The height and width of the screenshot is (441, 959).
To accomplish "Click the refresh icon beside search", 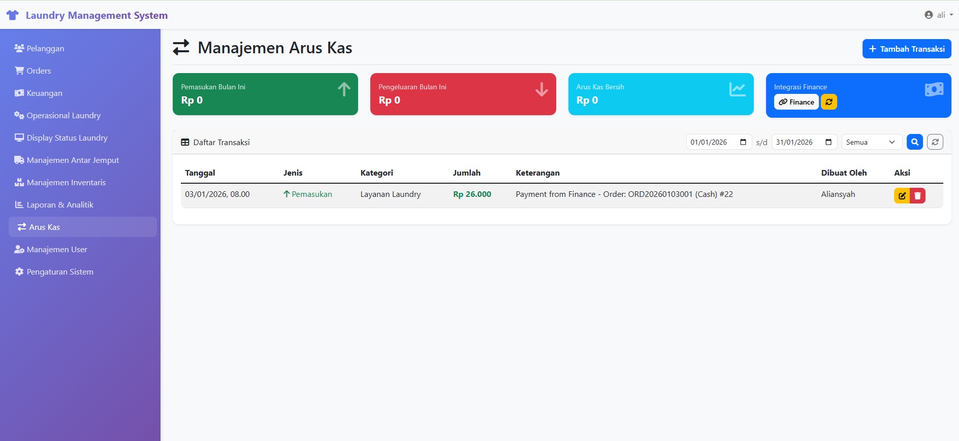I will 935,142.
